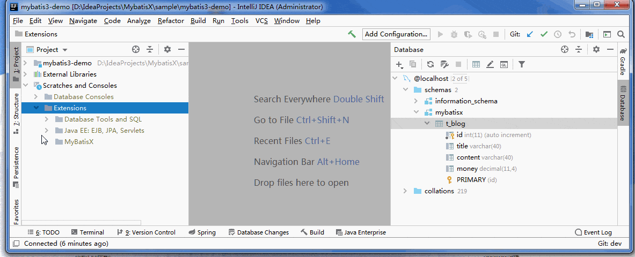Image resolution: width=635 pixels, height=257 pixels.
Task: Click the Git update project arrow
Action: 530,34
